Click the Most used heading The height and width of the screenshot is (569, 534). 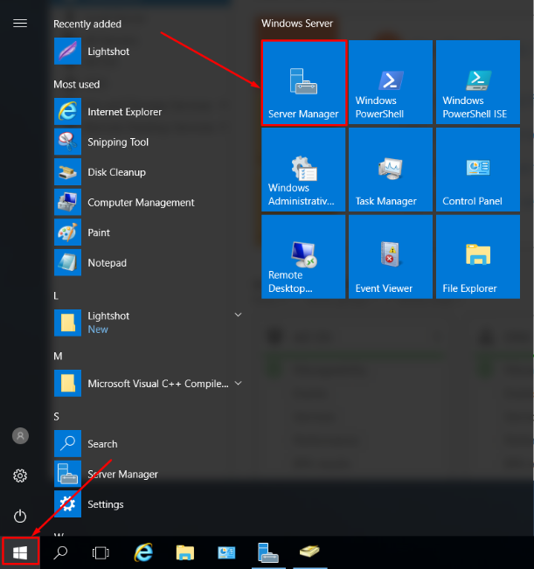click(x=77, y=85)
